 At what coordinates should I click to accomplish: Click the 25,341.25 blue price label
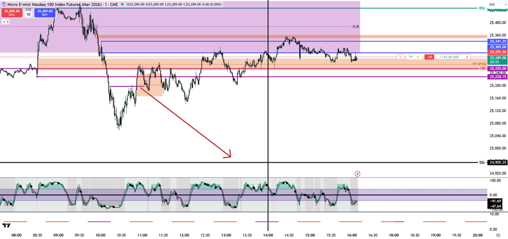pos(498,41)
